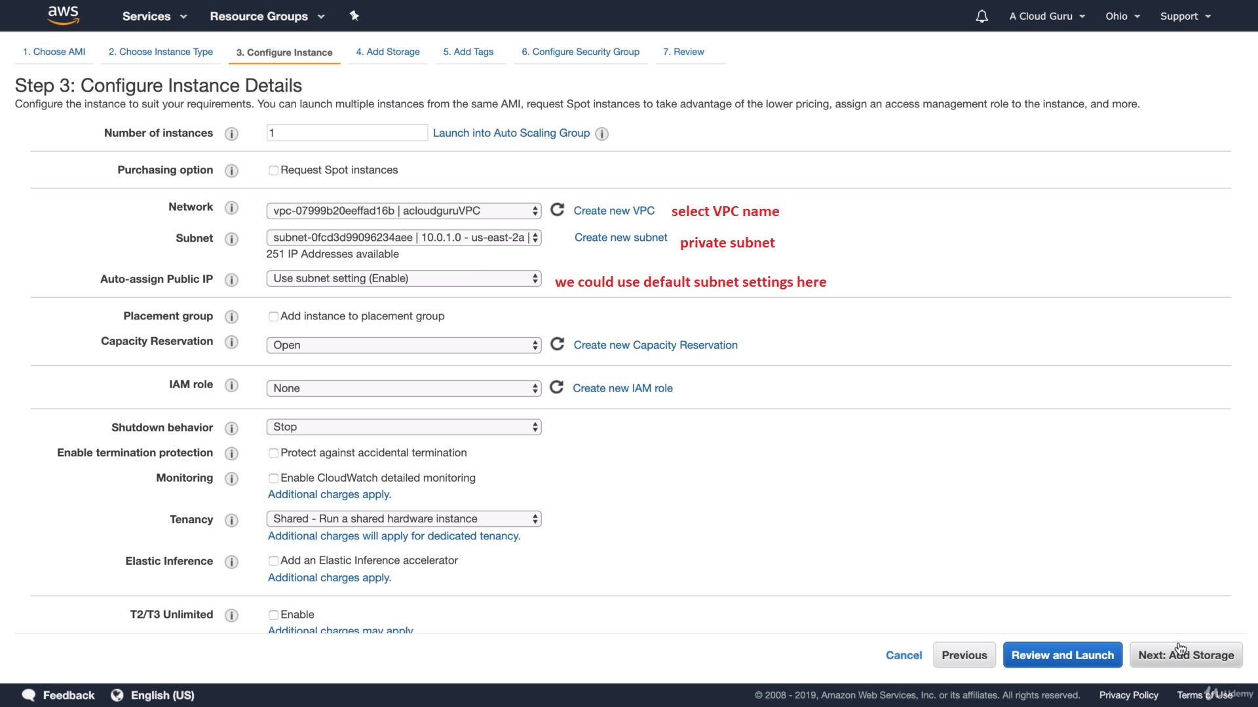
Task: Click the AWS logo home icon
Action: pyautogui.click(x=63, y=15)
